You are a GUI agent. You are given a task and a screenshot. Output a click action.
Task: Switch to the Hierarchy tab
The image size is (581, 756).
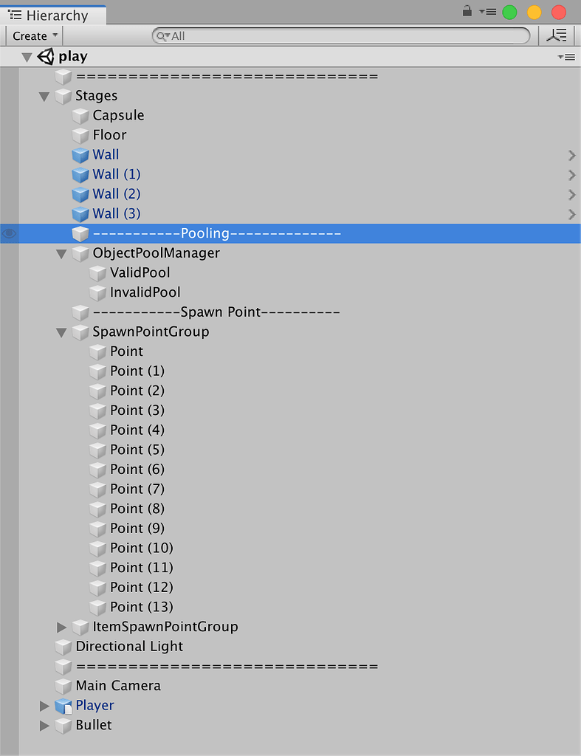click(x=52, y=13)
